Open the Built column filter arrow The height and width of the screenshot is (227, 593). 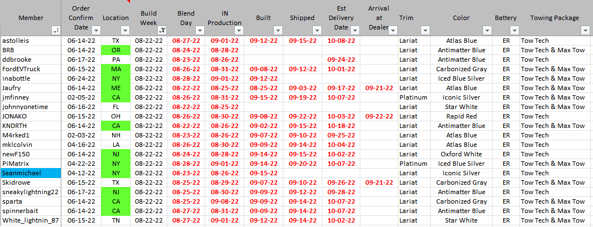point(278,30)
